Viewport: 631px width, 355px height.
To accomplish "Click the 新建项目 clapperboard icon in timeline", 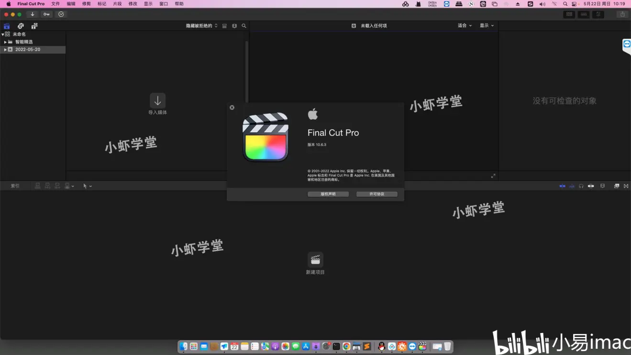I will [x=315, y=260].
